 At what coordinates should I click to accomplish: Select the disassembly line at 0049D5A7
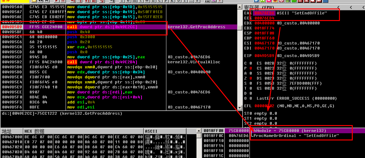(119, 12)
